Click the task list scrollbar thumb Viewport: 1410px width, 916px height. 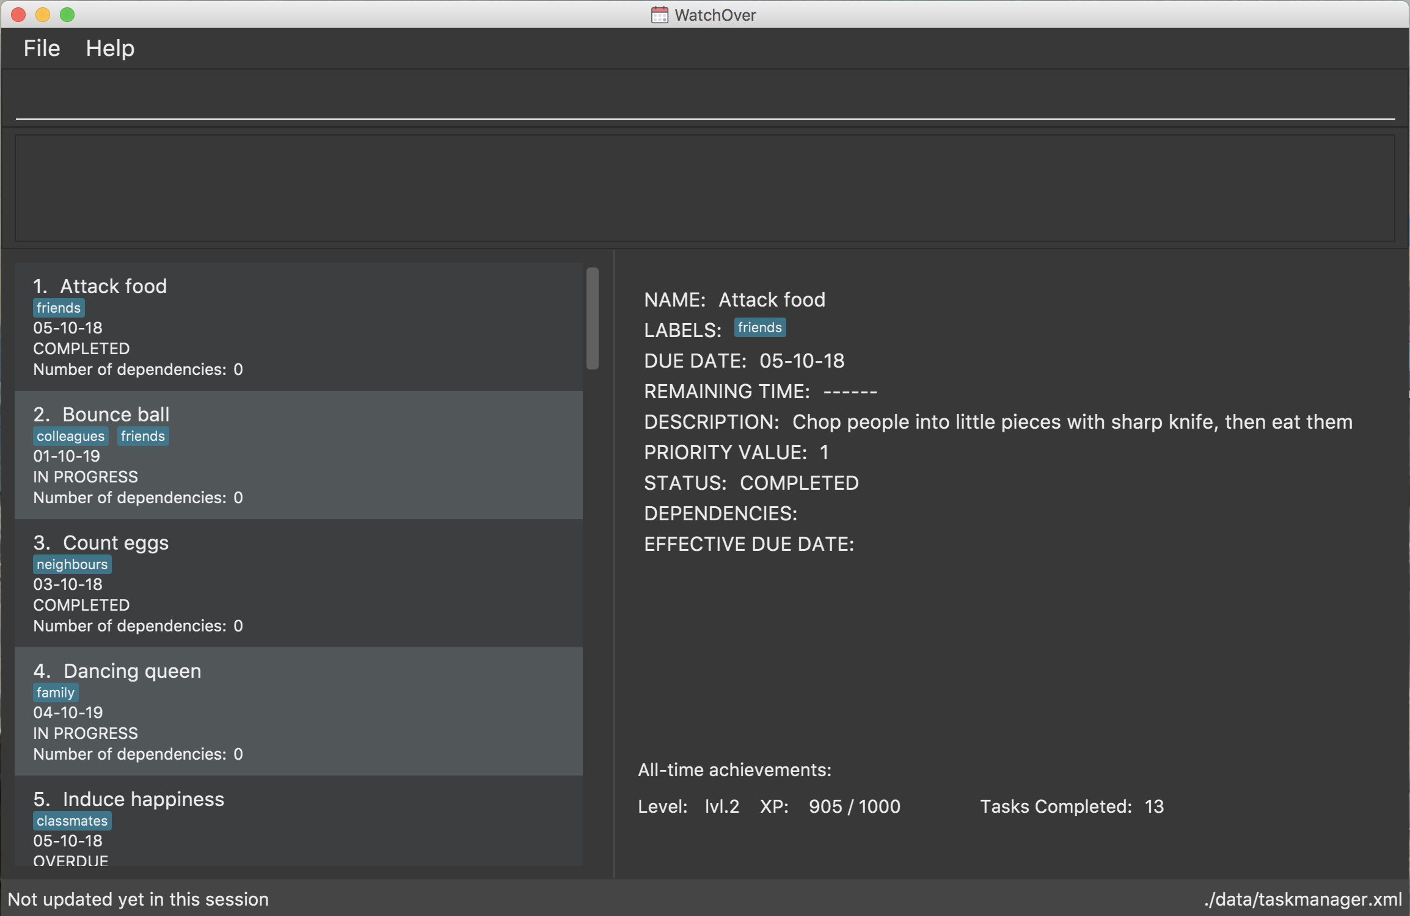click(x=593, y=318)
